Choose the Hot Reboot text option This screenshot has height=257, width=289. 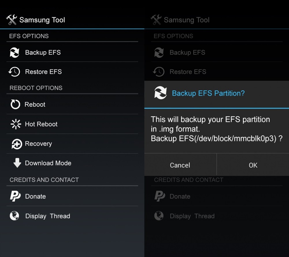click(41, 124)
